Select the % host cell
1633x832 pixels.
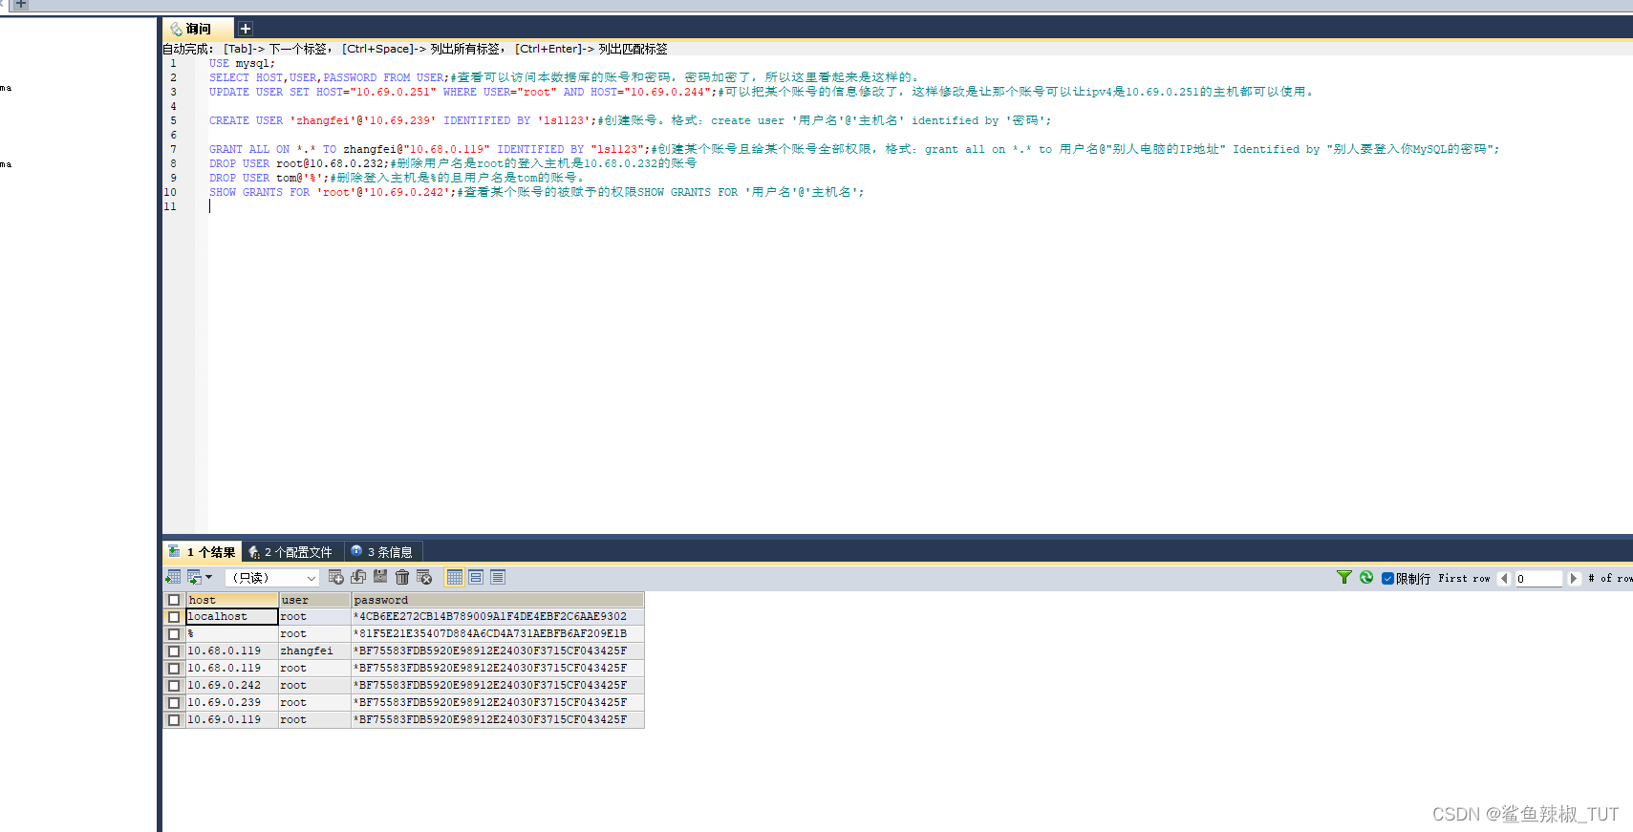[232, 634]
